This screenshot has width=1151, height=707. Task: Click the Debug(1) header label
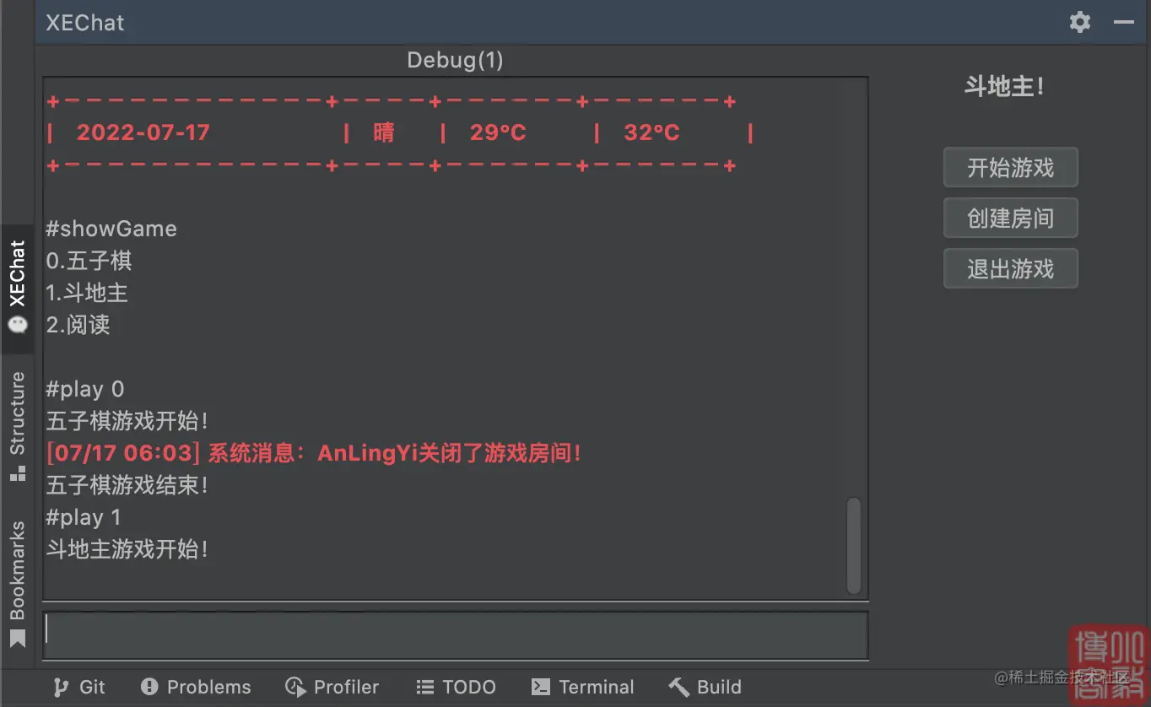coord(455,60)
